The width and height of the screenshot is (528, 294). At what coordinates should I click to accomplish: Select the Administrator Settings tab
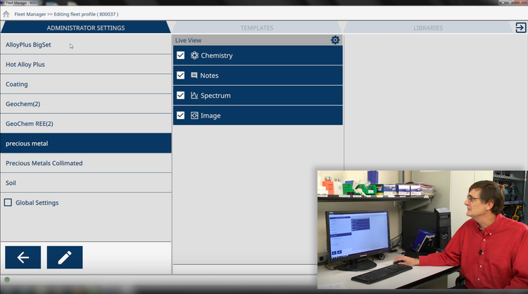85,28
